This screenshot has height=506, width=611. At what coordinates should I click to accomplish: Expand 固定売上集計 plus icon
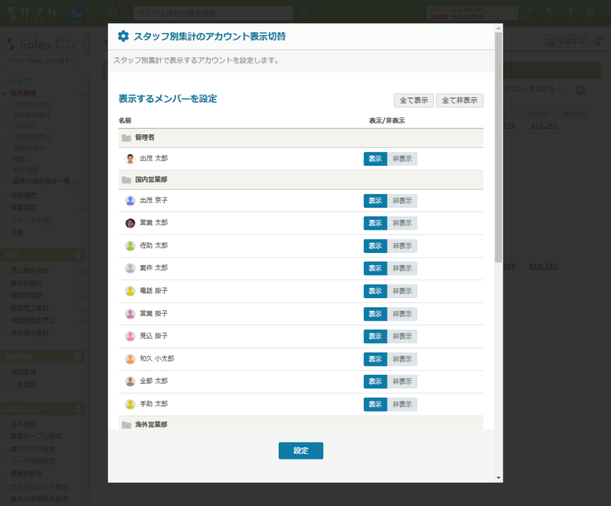coord(82,309)
